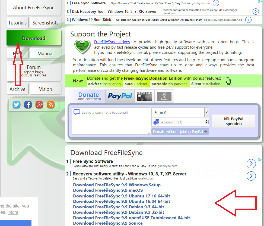This screenshot has width=264, height=226.
Task: Open the Google Plus icon
Action: [x=39, y=104]
